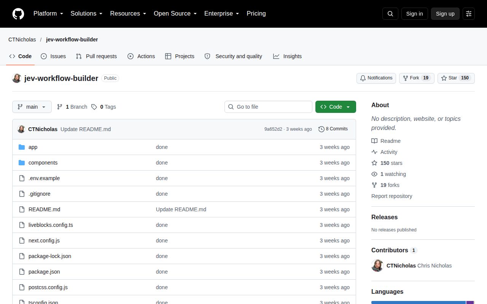Expand the Resources menu
This screenshot has width=487, height=304.
(x=128, y=14)
